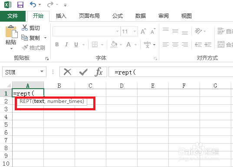Open 剪贴板 dialog launcher
The image size is (233, 167).
pyautogui.click(x=47, y=59)
